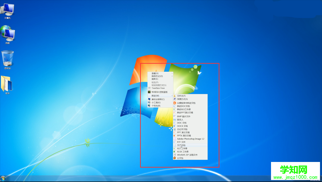Create a BMP 图片文件

pos(190,116)
